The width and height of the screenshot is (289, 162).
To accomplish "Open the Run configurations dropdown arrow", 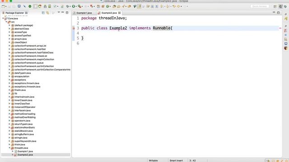I will (x=76, y=6).
